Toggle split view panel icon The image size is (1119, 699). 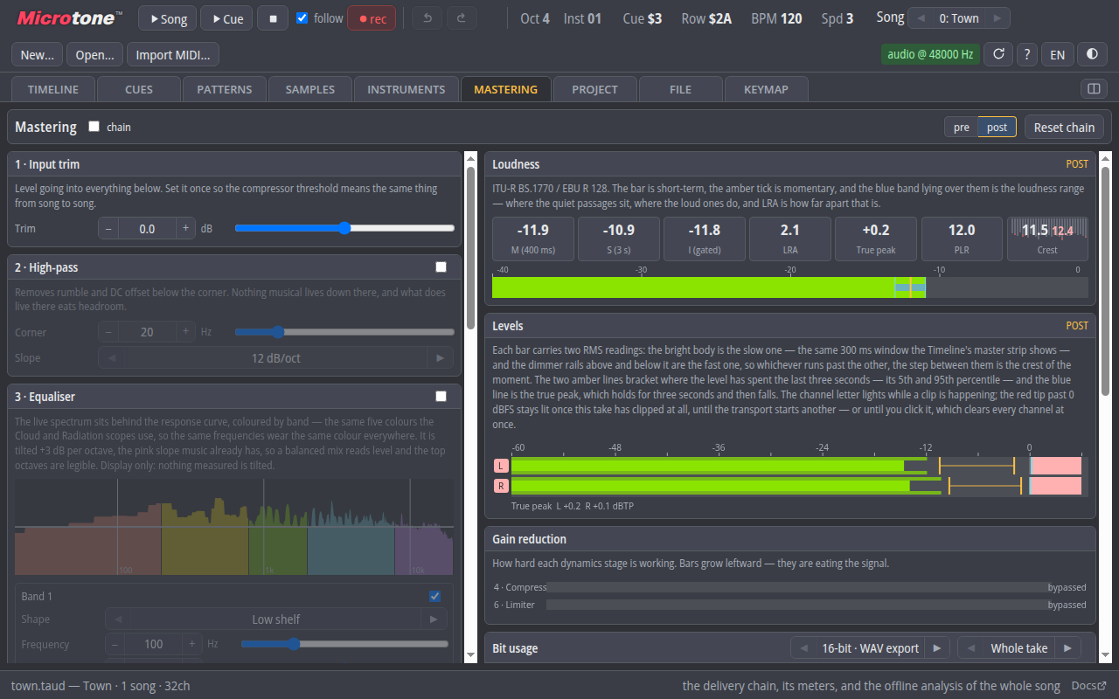click(x=1093, y=89)
